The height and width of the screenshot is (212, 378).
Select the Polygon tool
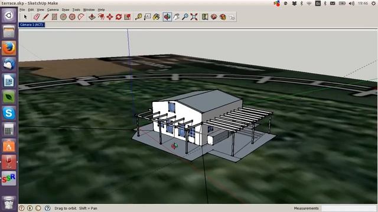72,17
